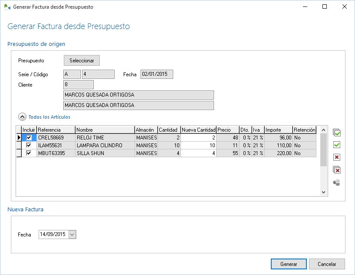Click the grey spheres icon beside the grid

pos(336,182)
